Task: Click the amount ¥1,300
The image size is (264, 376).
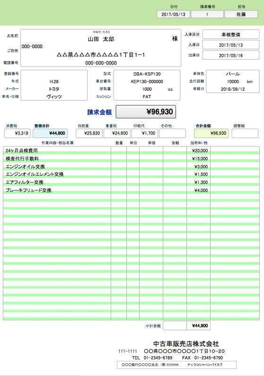Action: [x=201, y=182]
